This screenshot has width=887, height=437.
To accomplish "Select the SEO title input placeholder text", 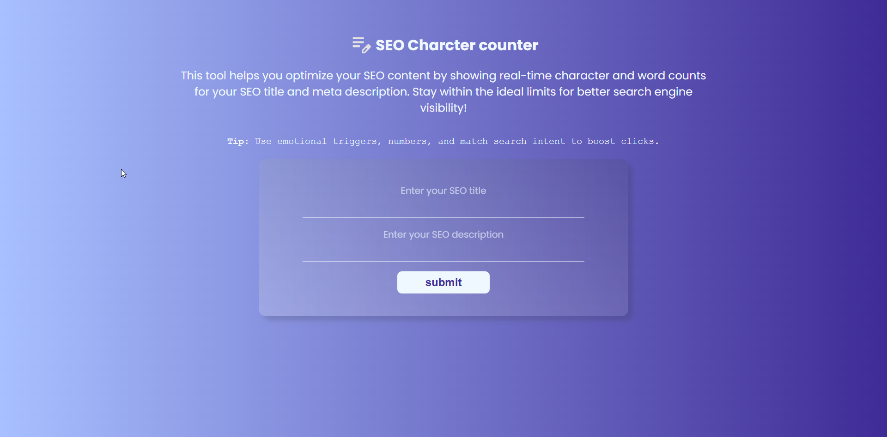I will pos(443,191).
